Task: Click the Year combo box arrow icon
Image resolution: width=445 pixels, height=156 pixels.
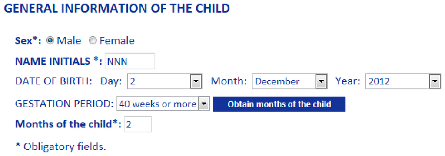Action: pyautogui.click(x=435, y=81)
